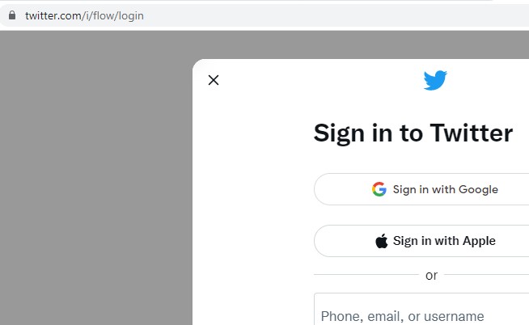This screenshot has height=325, width=529.
Task: Click the twitter.com/i/flow/login address bar
Action: (264, 15)
